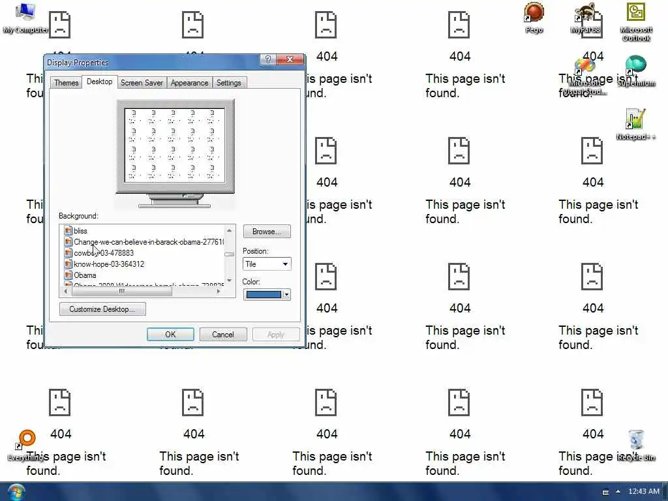
Task: Show hidden tray icons arrow
Action: coord(618,491)
